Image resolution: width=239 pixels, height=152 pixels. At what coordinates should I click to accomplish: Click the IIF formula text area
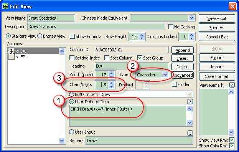(x=128, y=116)
